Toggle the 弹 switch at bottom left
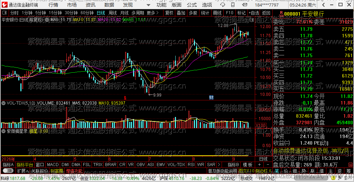Screen dimensions: 354x182 coord(8,171)
